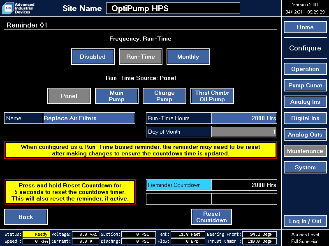Open the Pump Curve configuration page
This screenshot has height=246, width=329.
click(305, 85)
